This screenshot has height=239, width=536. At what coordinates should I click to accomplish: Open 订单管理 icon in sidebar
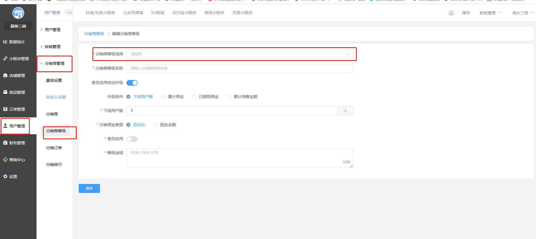coord(5,109)
